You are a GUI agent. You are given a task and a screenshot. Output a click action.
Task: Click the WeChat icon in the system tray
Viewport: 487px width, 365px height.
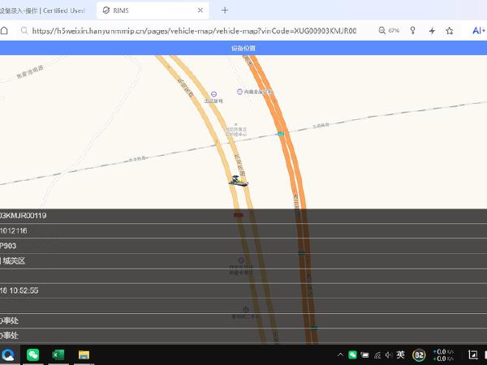click(x=353, y=354)
